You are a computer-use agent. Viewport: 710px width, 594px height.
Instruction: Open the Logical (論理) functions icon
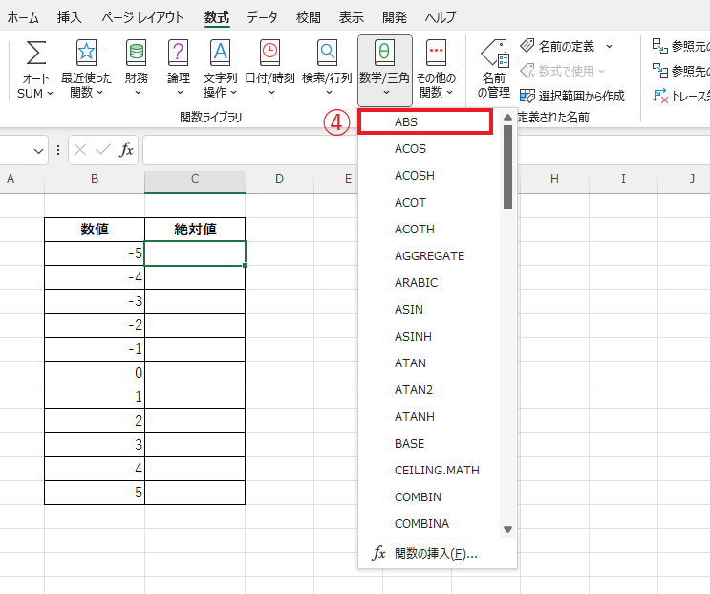tap(179, 54)
